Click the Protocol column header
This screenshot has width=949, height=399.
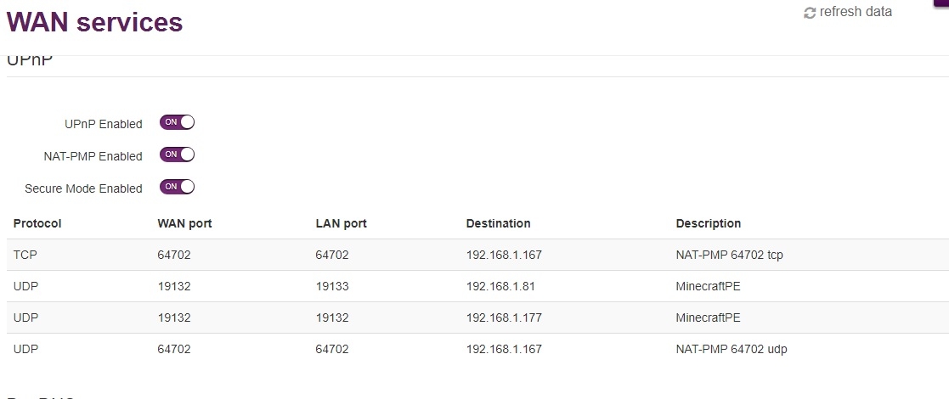(37, 223)
